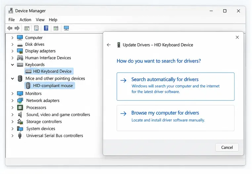Open the Properties toolbar icon
Screen dimensions: 252x174
(36, 28)
